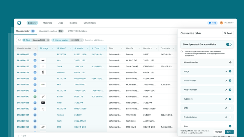This screenshot has height=137, width=244.
Task: Toggle Show Sparetech Database Fields switch
Action: click(x=229, y=44)
